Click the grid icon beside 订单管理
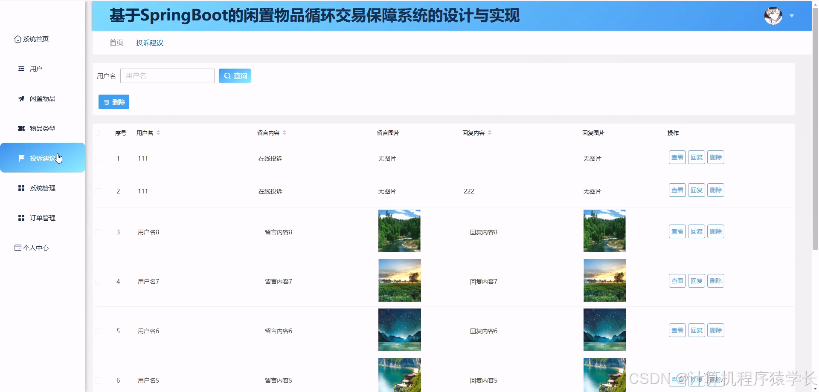This screenshot has width=819, height=392. tap(21, 218)
